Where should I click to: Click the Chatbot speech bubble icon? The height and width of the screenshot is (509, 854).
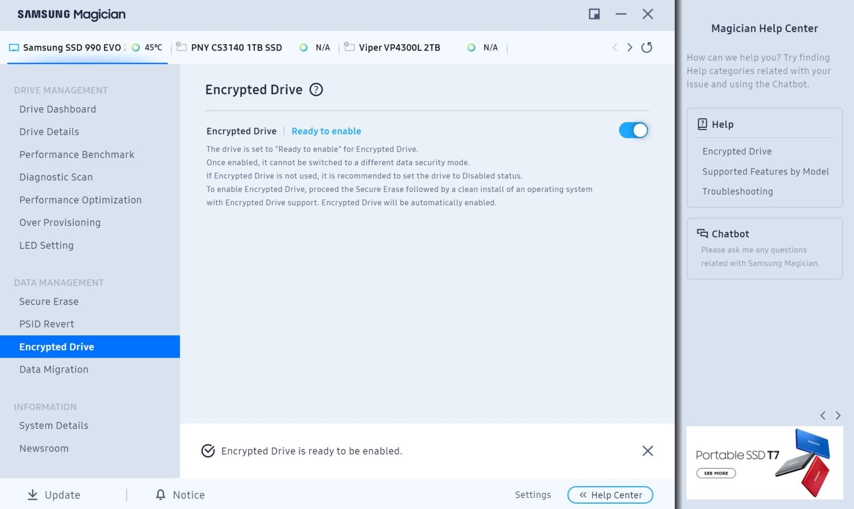(702, 233)
